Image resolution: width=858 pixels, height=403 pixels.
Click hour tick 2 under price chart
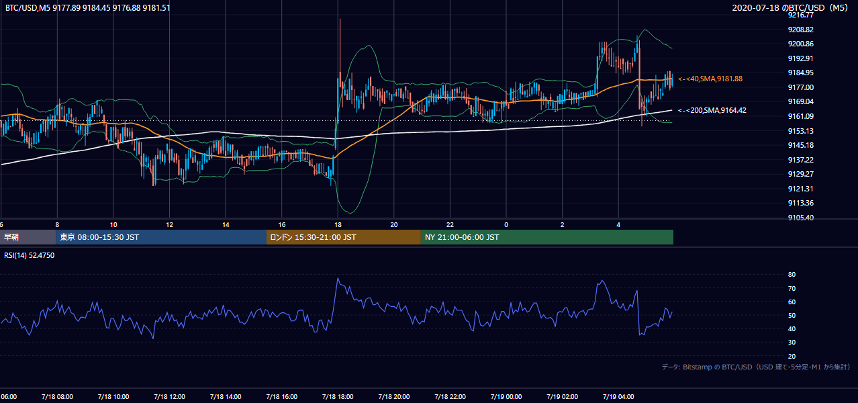click(562, 224)
